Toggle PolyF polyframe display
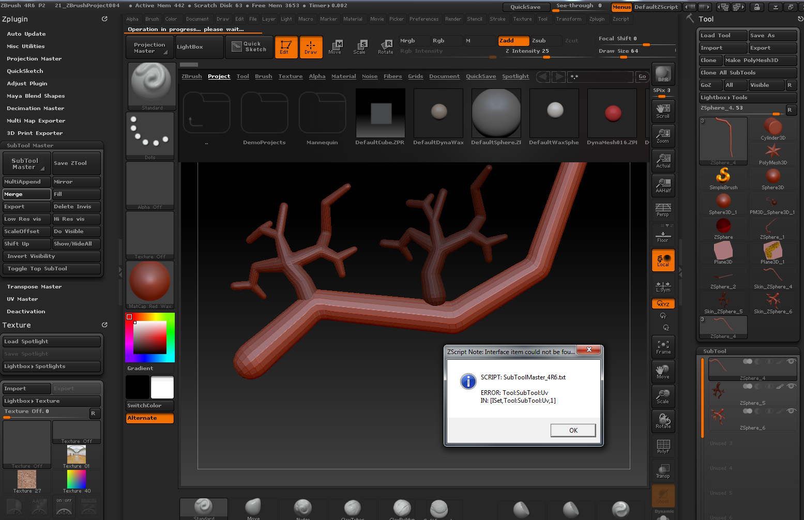Viewport: 804px width, 520px height. point(663,446)
